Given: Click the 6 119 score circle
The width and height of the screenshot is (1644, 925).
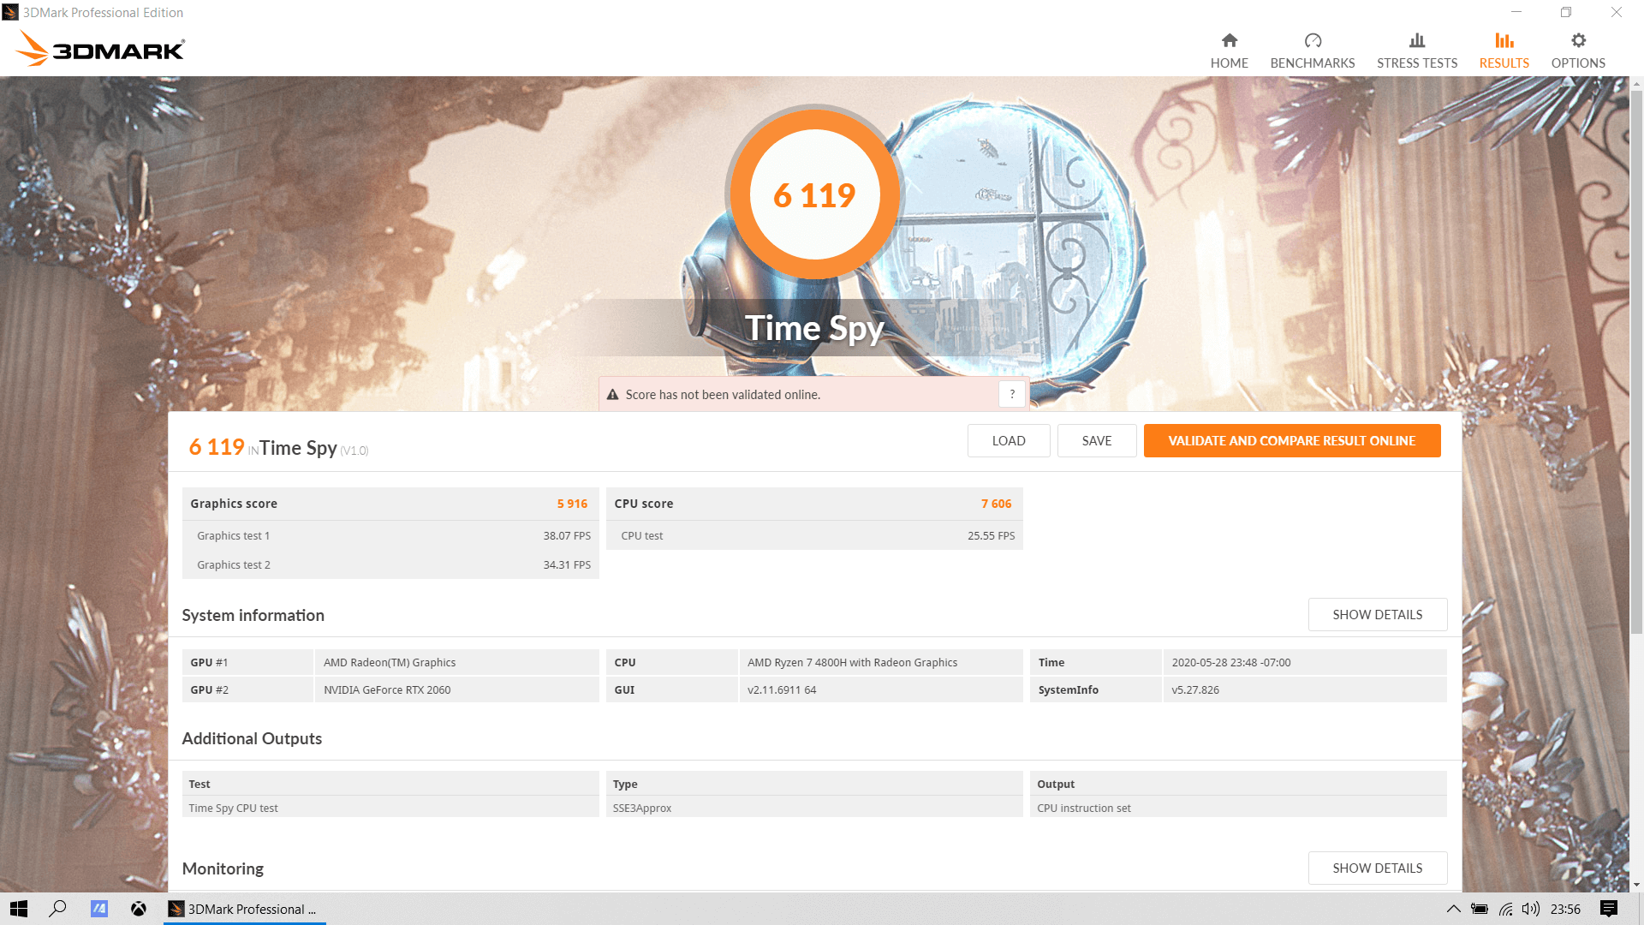Looking at the screenshot, I should click(814, 194).
